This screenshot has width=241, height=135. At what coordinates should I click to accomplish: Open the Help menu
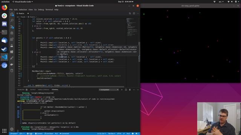click(x=56, y=10)
